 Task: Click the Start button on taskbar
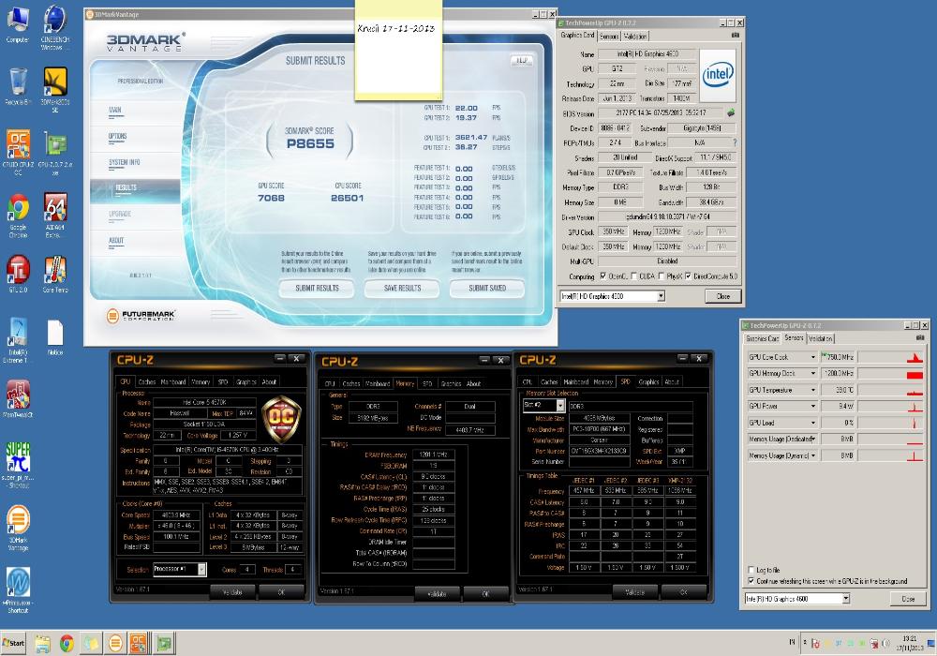(x=14, y=643)
